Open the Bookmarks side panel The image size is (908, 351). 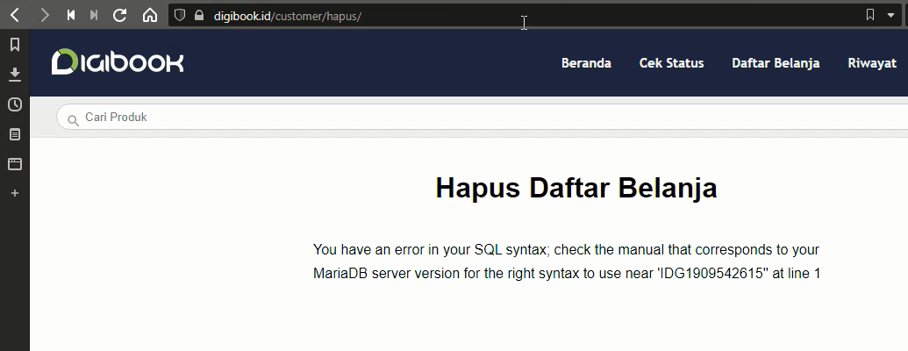[15, 45]
